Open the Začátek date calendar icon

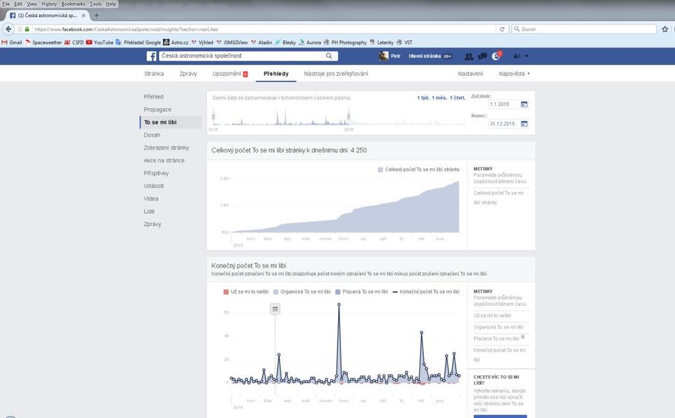[524, 105]
